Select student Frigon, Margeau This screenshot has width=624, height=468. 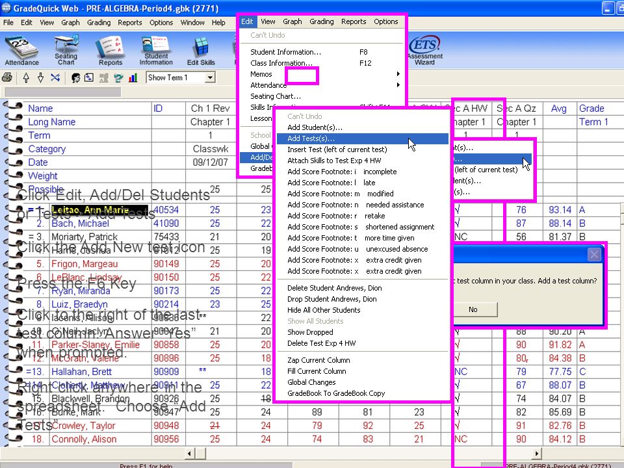click(84, 264)
